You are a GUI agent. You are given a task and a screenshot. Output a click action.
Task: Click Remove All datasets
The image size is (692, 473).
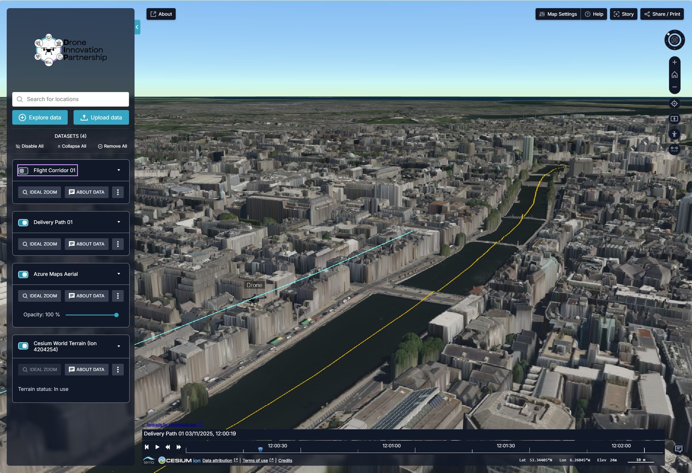[x=112, y=146]
